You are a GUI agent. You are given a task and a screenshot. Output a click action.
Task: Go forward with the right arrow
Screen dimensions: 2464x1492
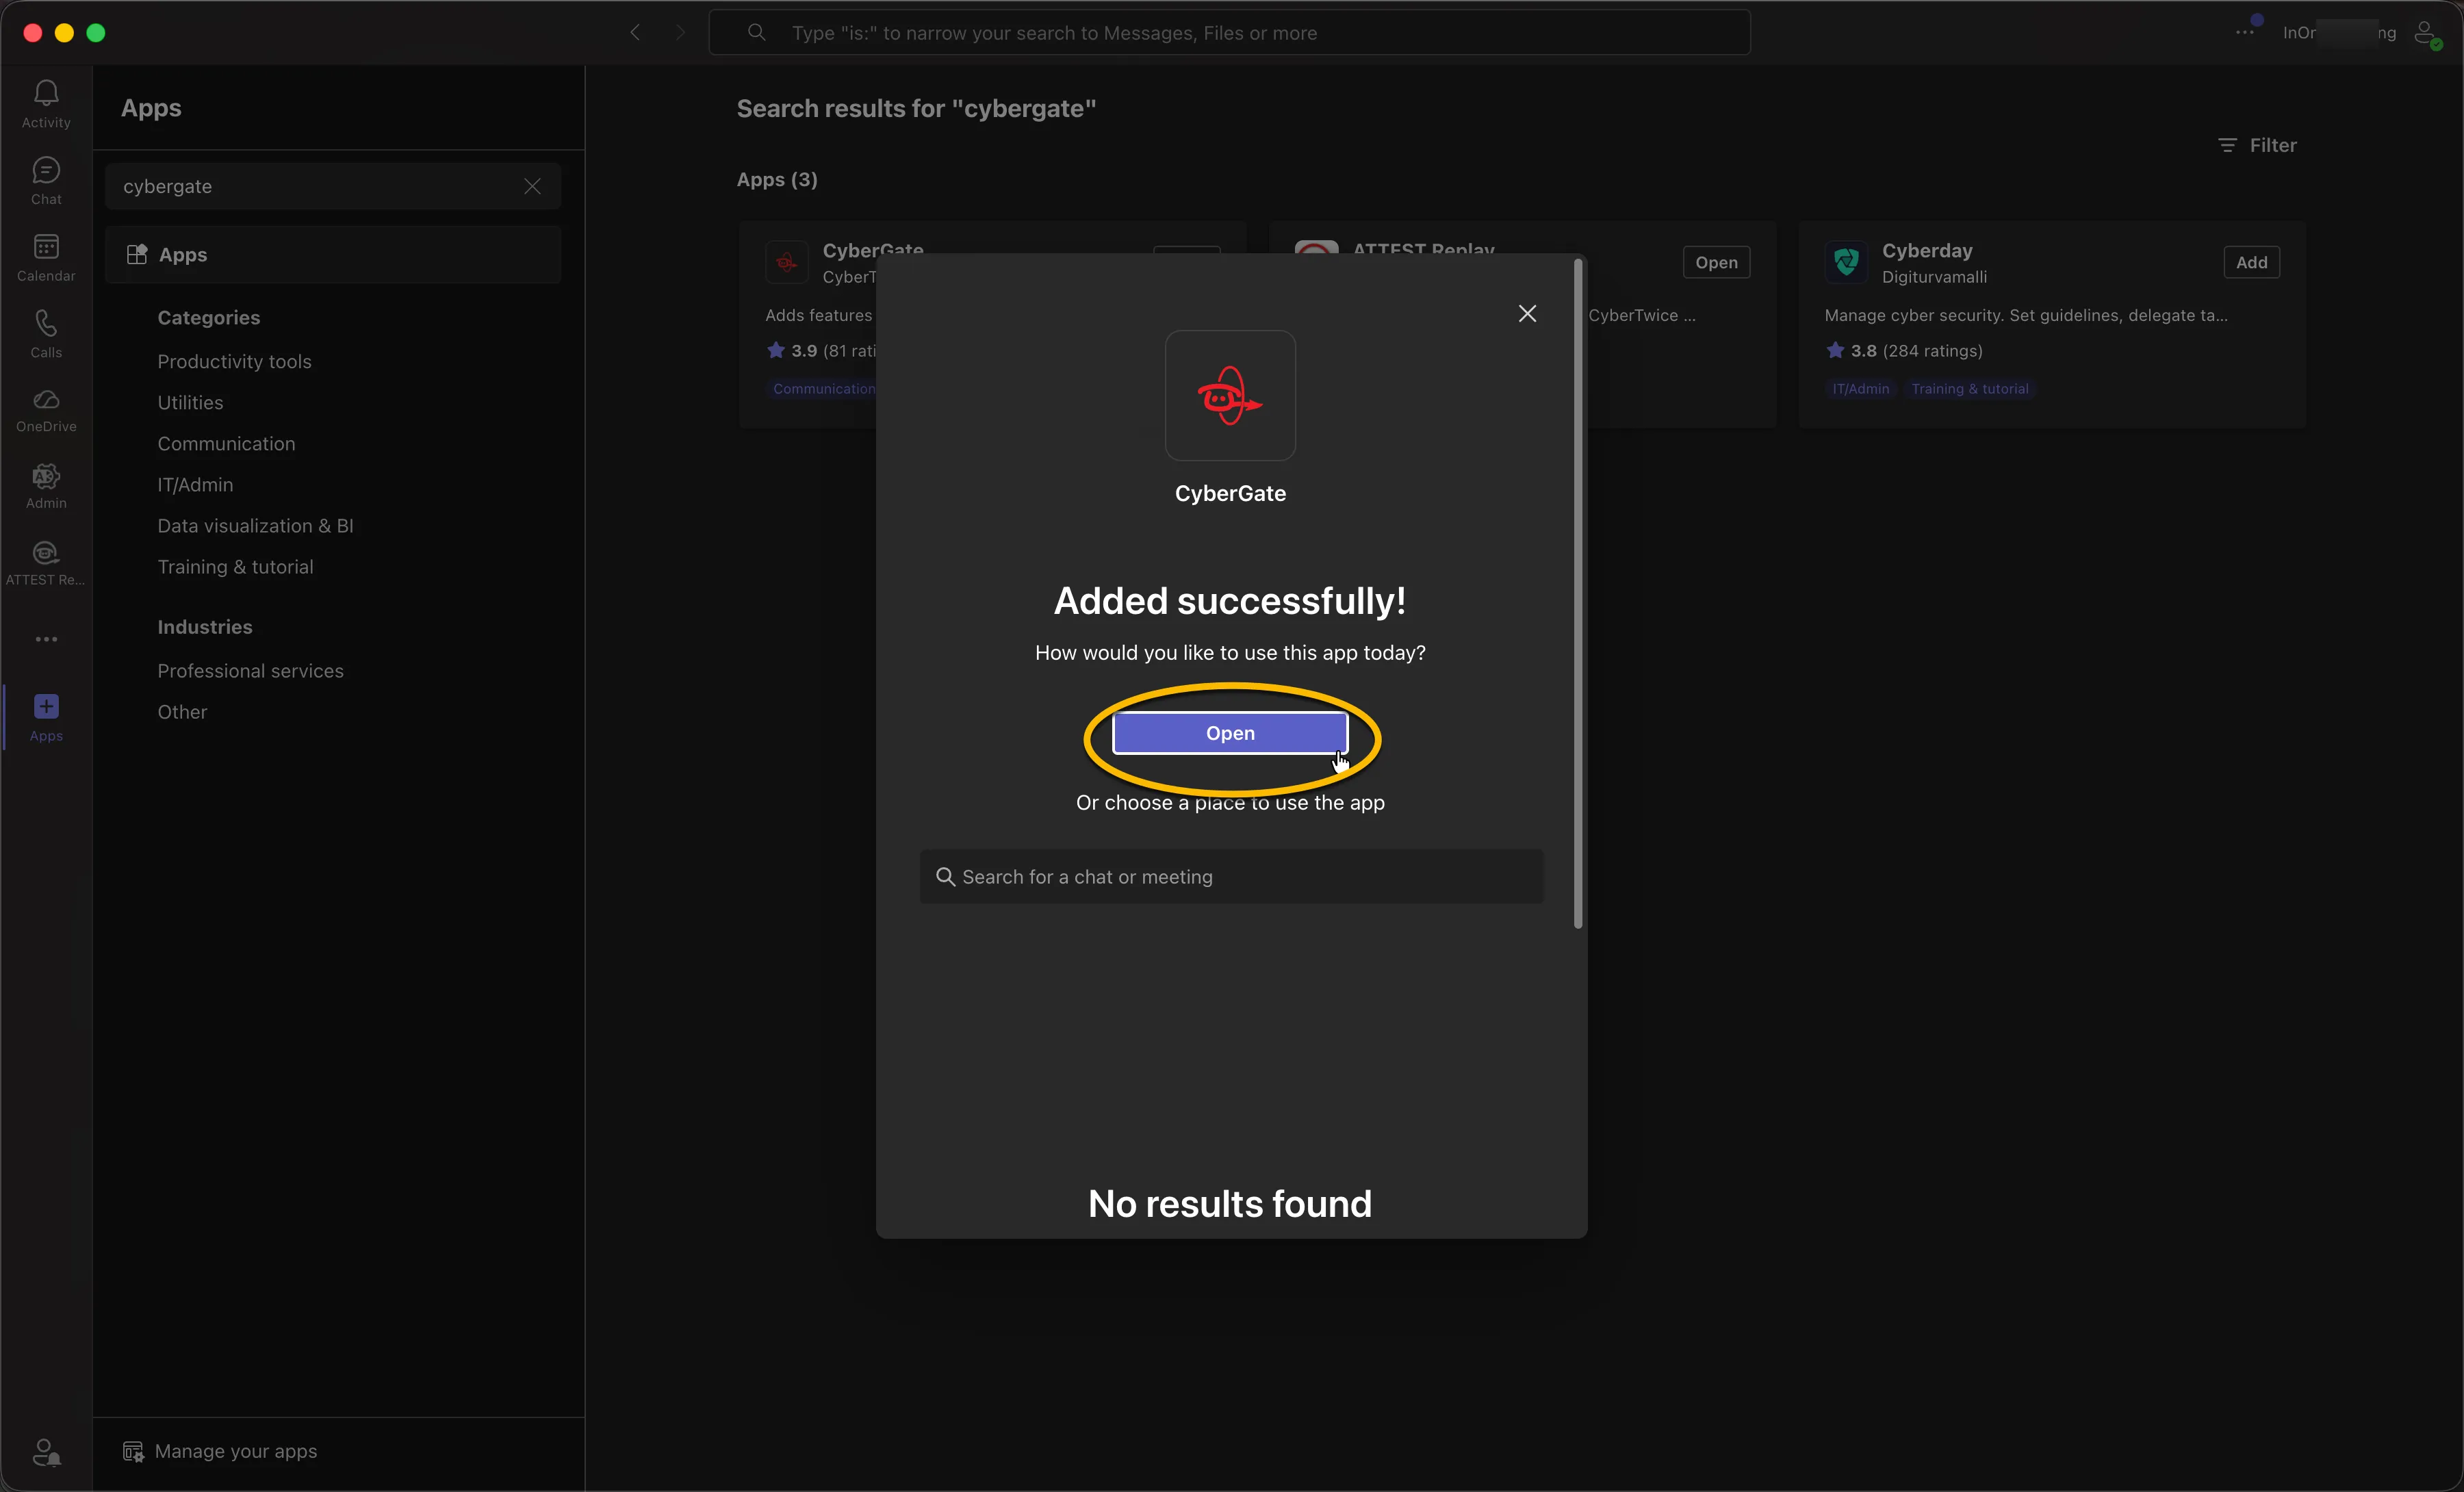(x=680, y=32)
